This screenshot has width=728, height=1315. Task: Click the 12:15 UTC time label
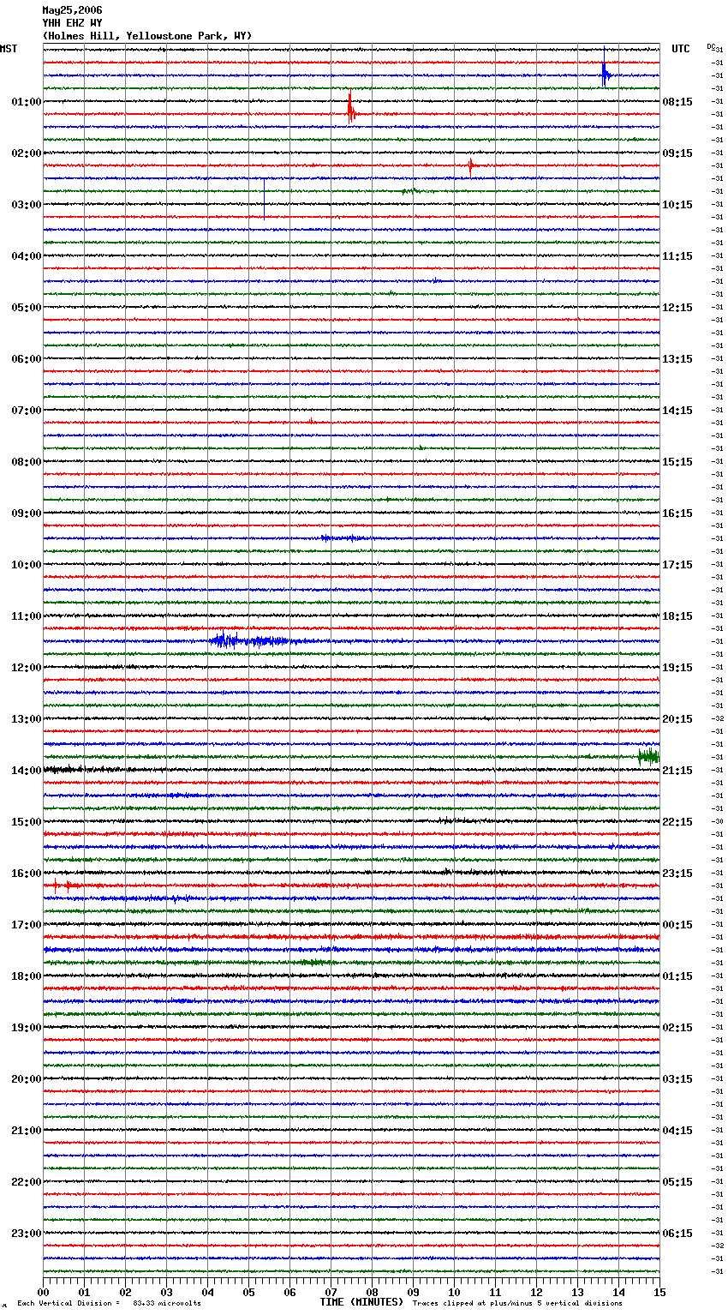point(677,308)
